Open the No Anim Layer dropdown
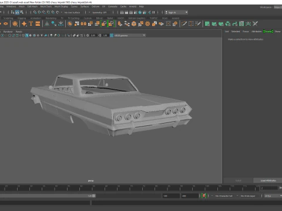282x211 pixels. (x=249, y=196)
